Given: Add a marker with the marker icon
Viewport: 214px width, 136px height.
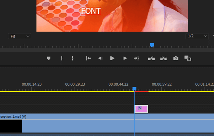Looking at the screenshot, I should [49, 58].
